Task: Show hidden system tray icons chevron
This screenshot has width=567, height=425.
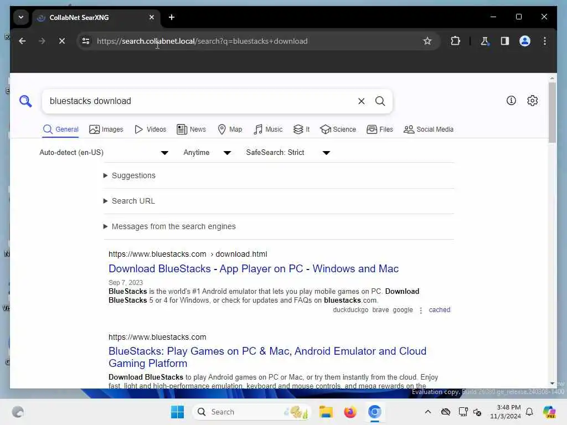Action: [x=428, y=412]
